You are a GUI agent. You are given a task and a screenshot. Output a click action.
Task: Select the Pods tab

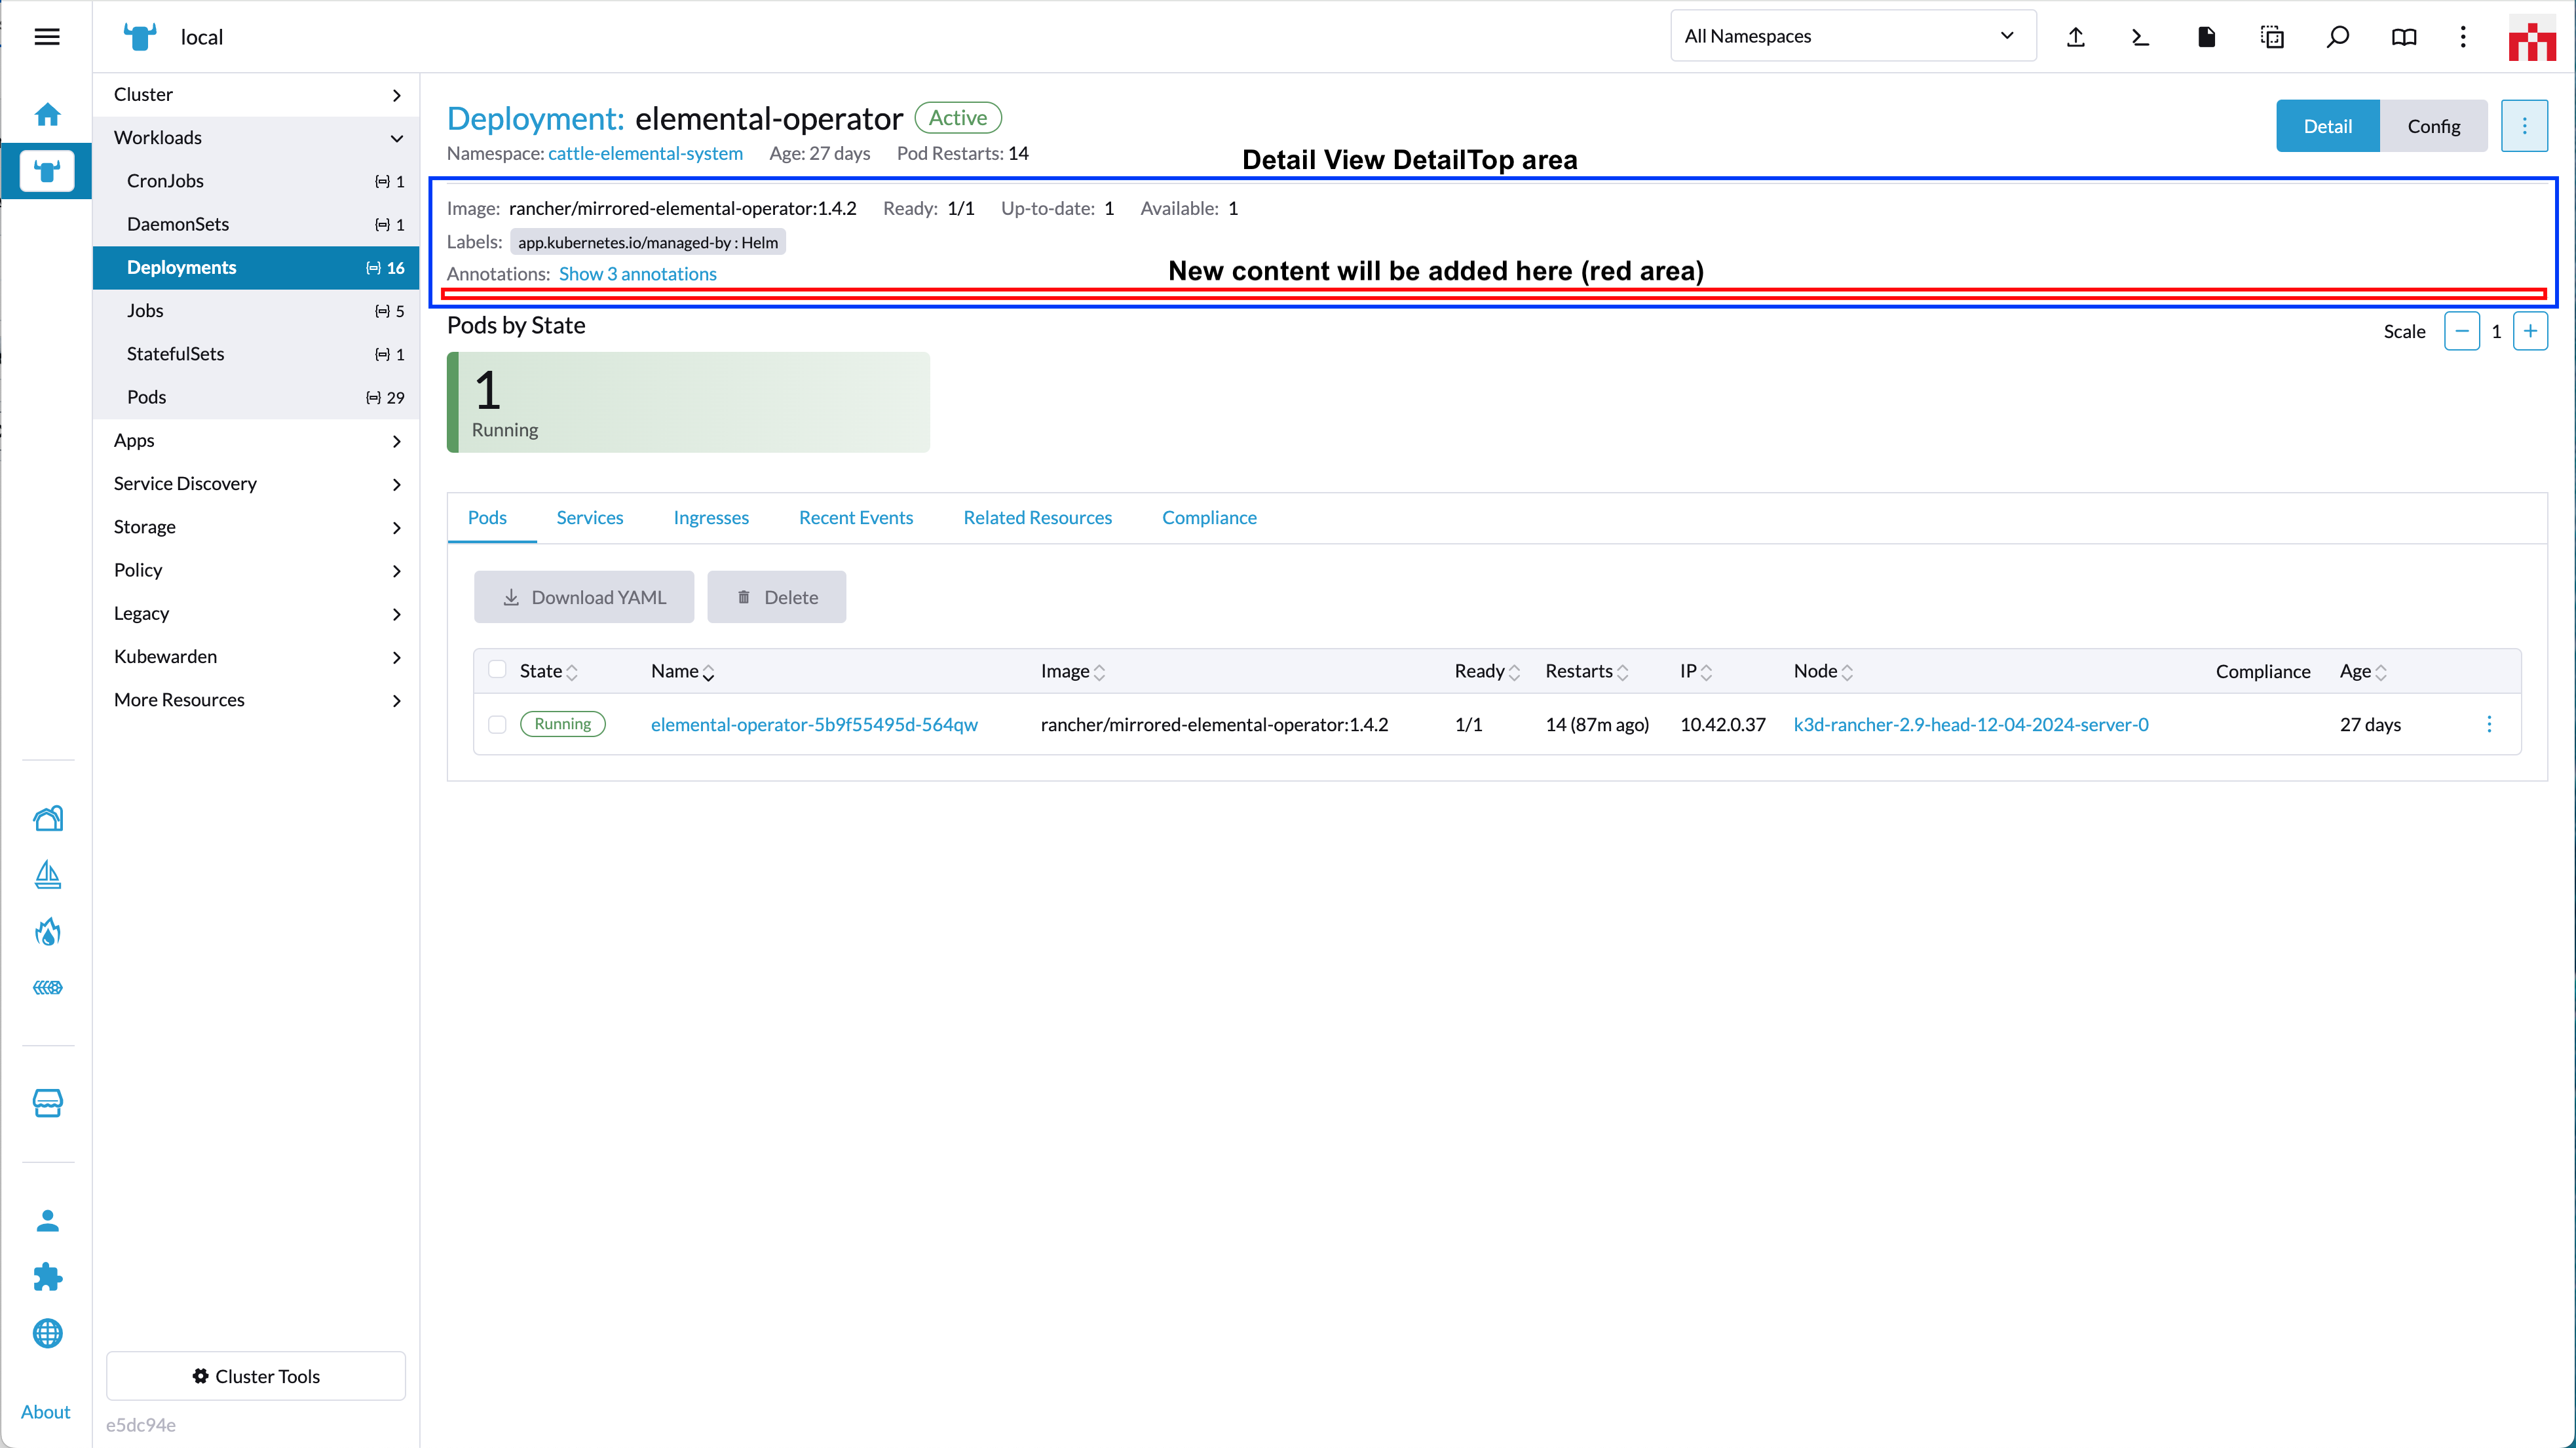tap(487, 518)
